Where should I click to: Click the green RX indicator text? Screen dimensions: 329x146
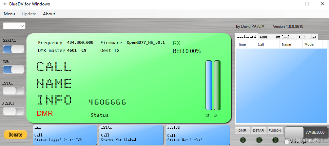[x=176, y=43]
